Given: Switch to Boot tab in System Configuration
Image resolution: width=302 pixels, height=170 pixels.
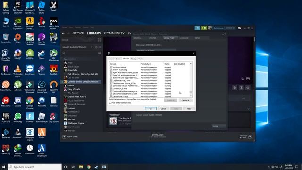Looking at the screenshot, I should (118, 59).
